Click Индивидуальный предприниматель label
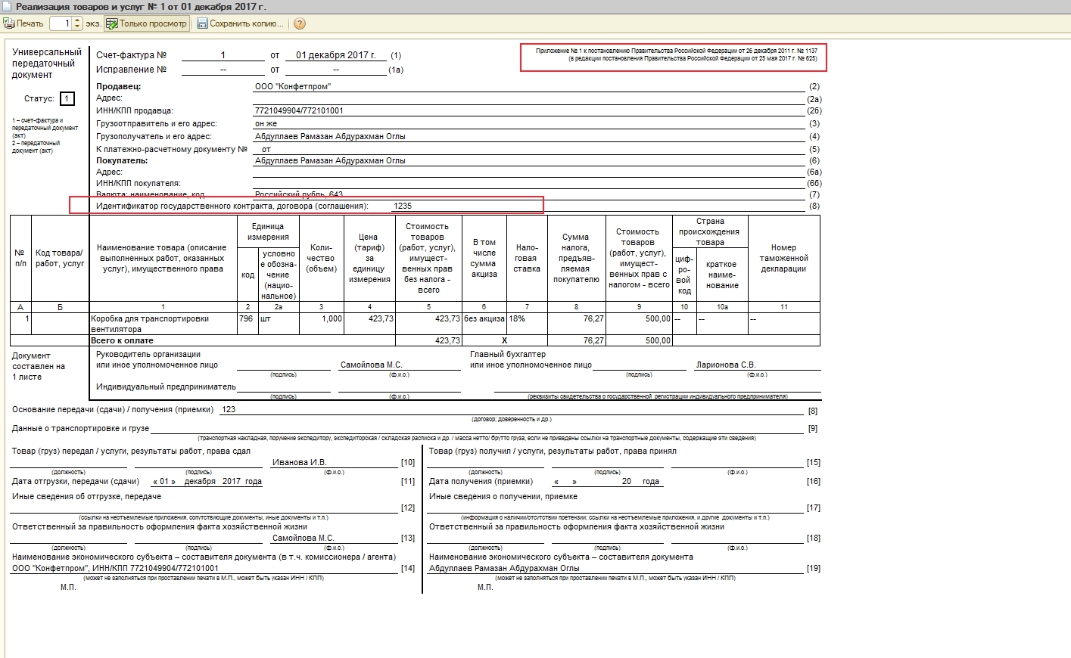 [x=166, y=386]
